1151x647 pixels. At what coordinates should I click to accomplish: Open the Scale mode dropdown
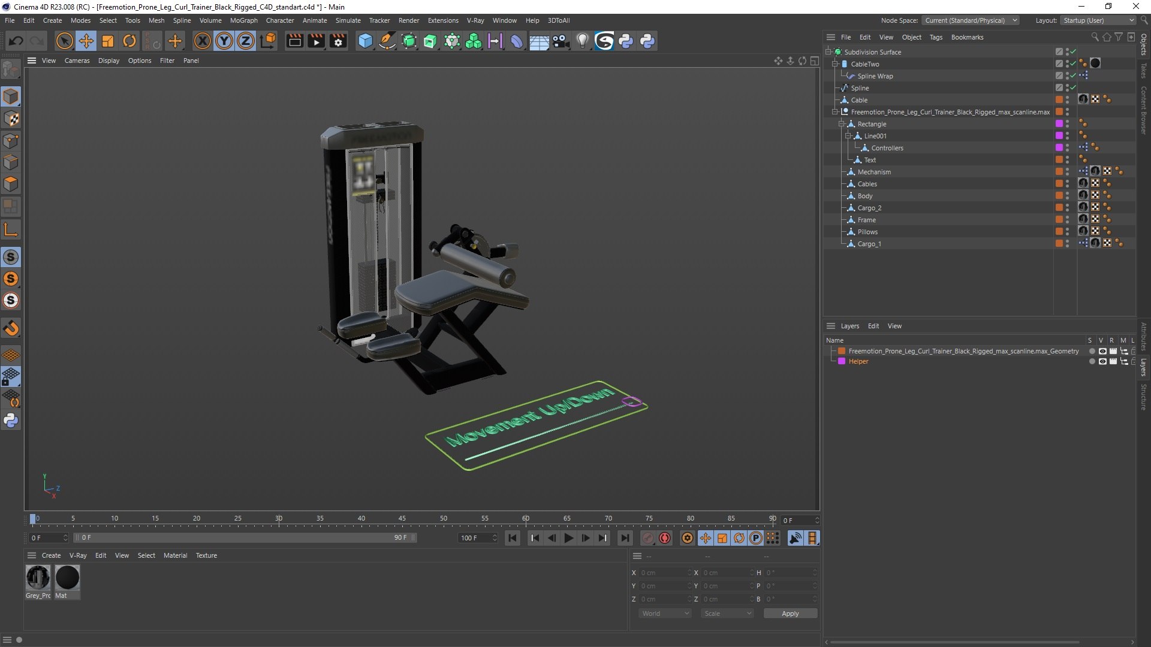(x=727, y=613)
